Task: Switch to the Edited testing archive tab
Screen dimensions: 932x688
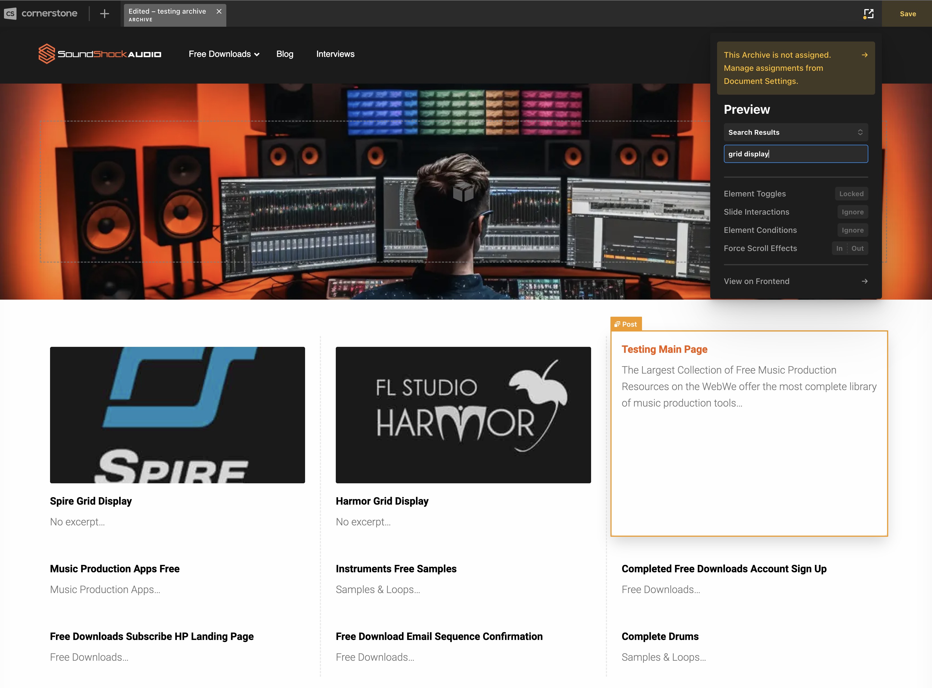Action: point(167,15)
